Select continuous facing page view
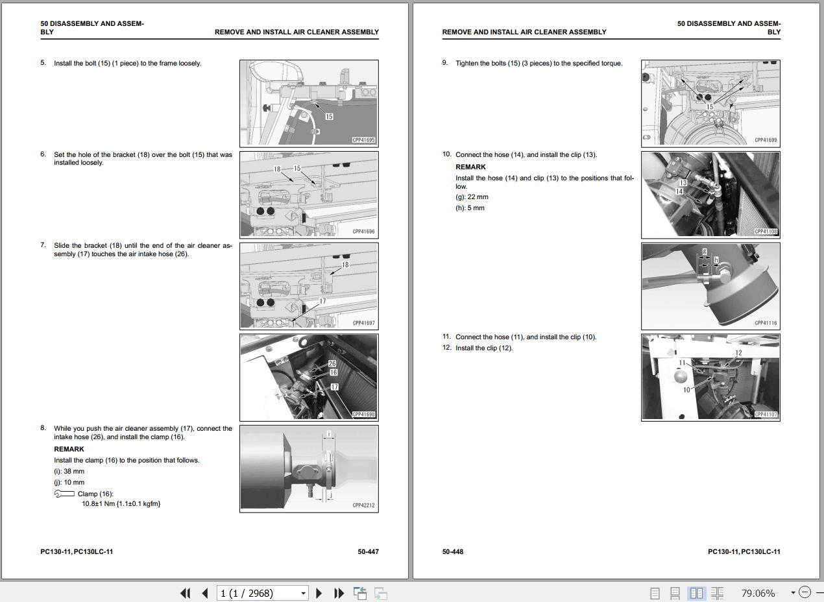Image resolution: width=824 pixels, height=602 pixels. tap(717, 593)
